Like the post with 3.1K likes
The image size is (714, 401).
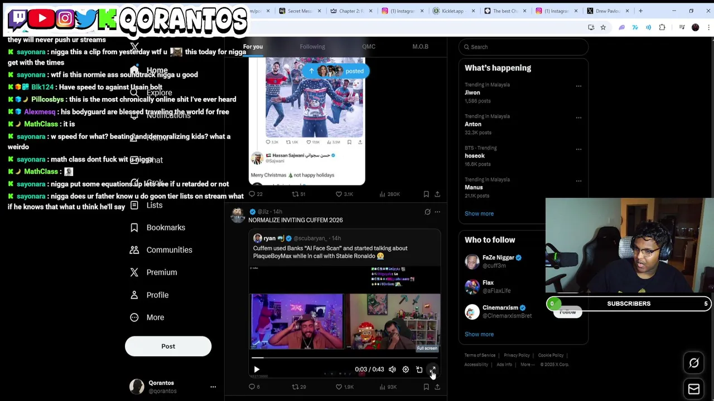[x=344, y=194]
